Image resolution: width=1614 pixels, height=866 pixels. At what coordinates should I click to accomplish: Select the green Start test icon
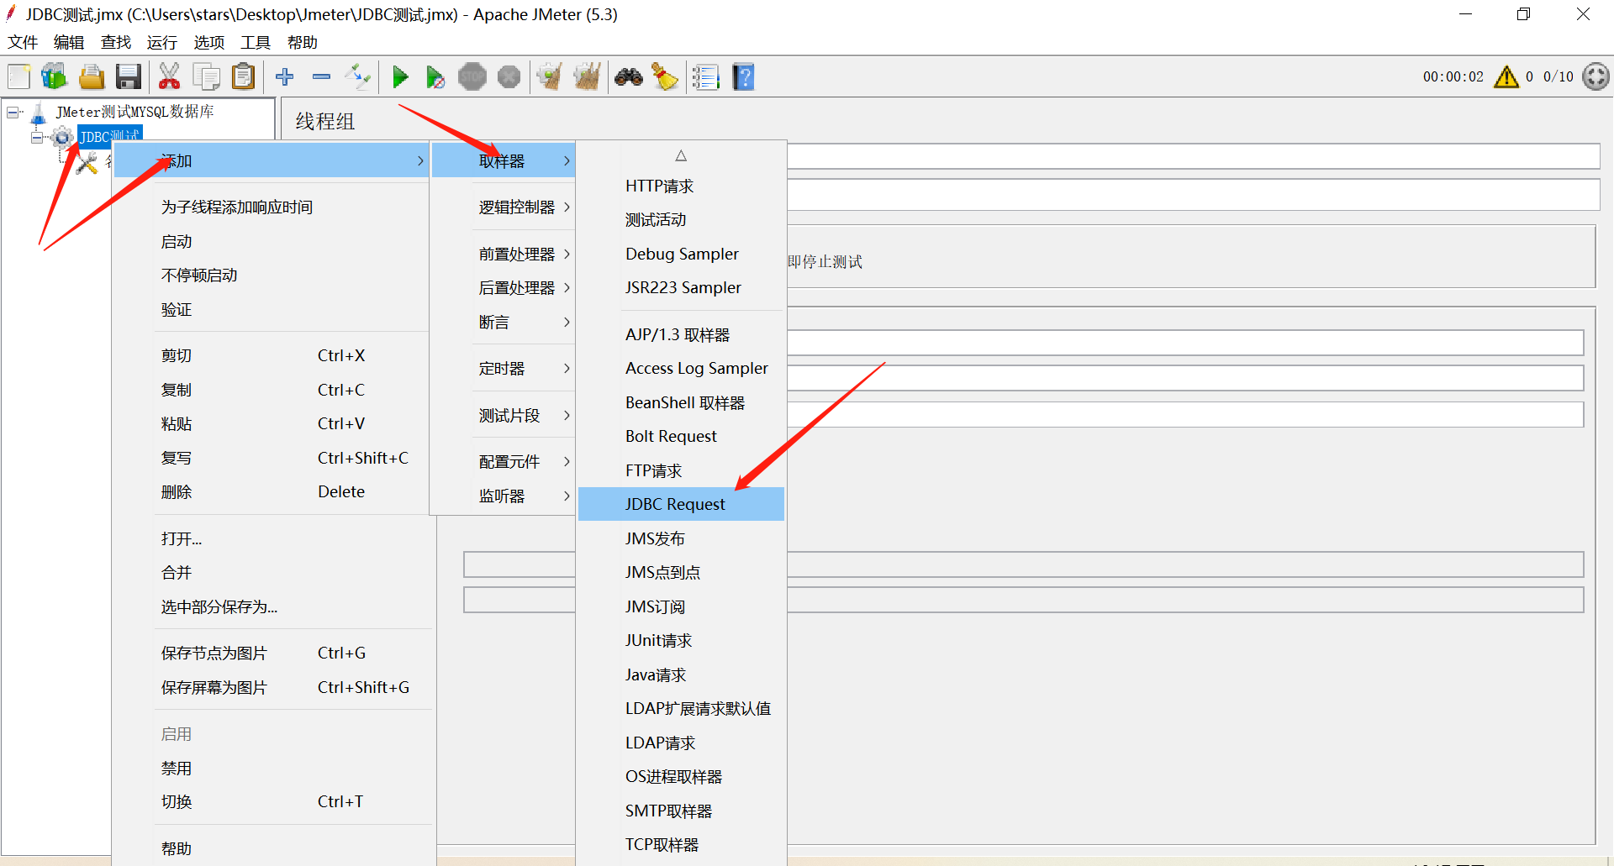coord(400,76)
